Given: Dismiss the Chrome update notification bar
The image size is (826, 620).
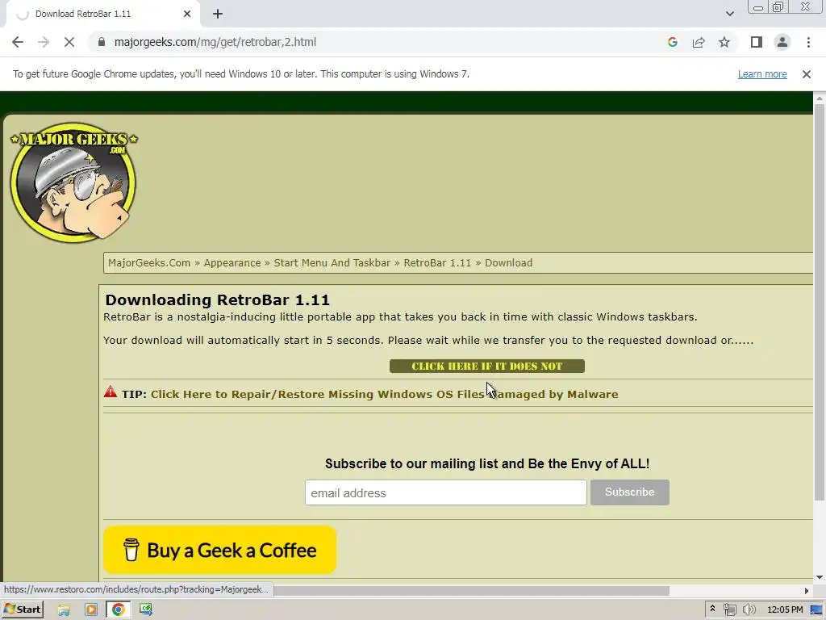Looking at the screenshot, I should point(807,74).
